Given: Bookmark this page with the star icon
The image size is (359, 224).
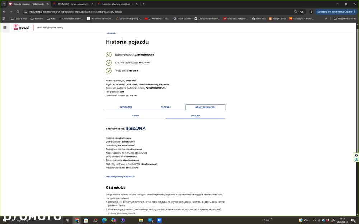Looking at the screenshot, I should pos(302,12).
